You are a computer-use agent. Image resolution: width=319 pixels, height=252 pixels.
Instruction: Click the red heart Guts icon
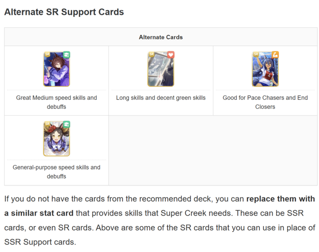coord(171,55)
